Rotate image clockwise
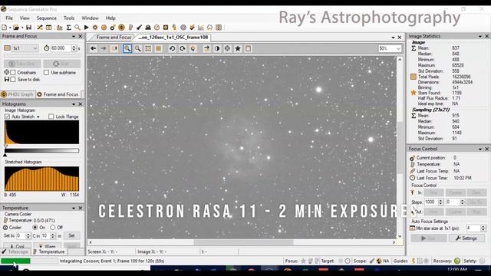 pyautogui.click(x=183, y=48)
